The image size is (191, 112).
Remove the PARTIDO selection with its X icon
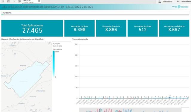point(39,1)
